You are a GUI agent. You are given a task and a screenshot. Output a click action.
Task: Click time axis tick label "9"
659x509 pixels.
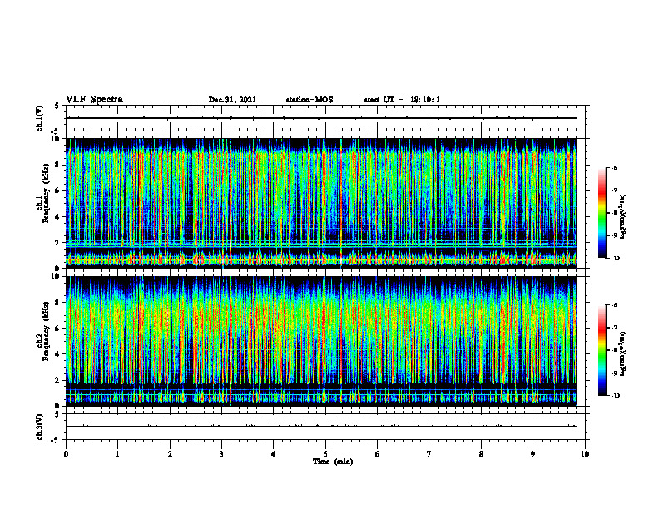(533, 454)
